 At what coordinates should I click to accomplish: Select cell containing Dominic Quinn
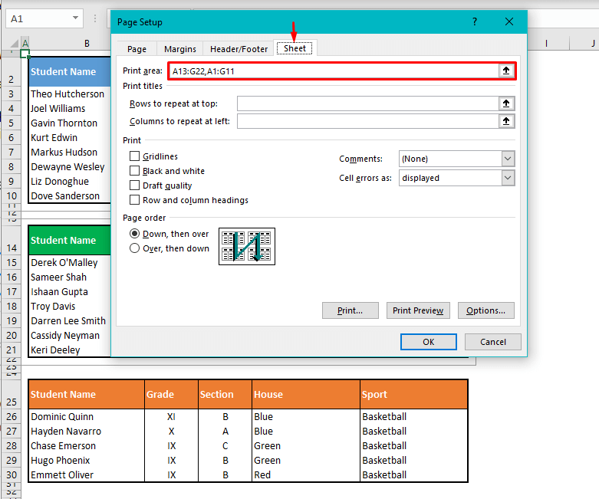tap(87, 416)
